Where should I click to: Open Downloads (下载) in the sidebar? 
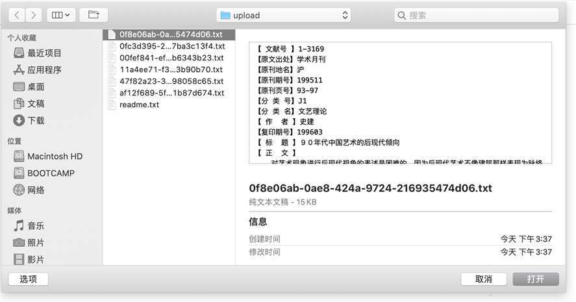29,121
